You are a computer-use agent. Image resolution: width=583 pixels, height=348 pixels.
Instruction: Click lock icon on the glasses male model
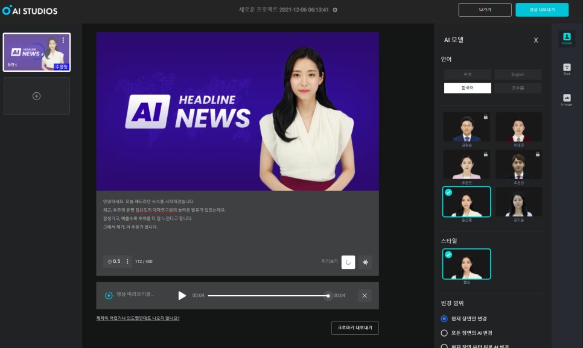[486, 116]
